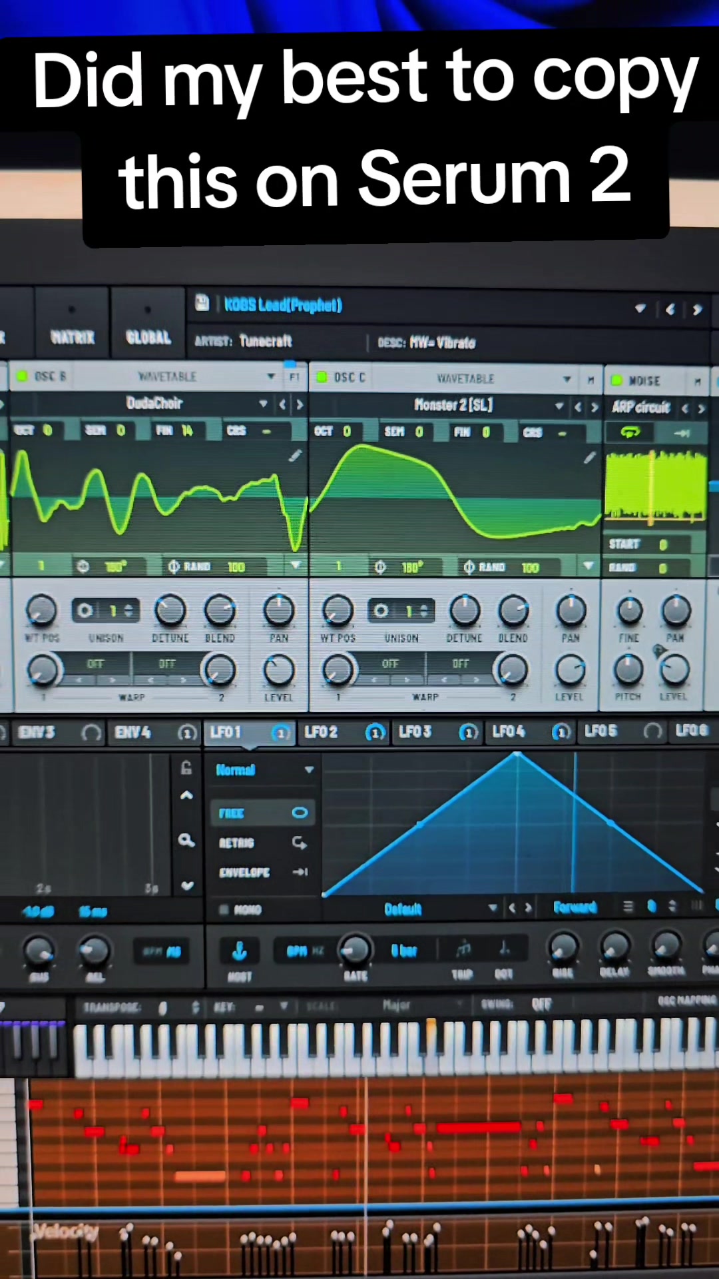719x1279 pixels.
Task: Click ARP circuit noise sample name
Action: (640, 407)
